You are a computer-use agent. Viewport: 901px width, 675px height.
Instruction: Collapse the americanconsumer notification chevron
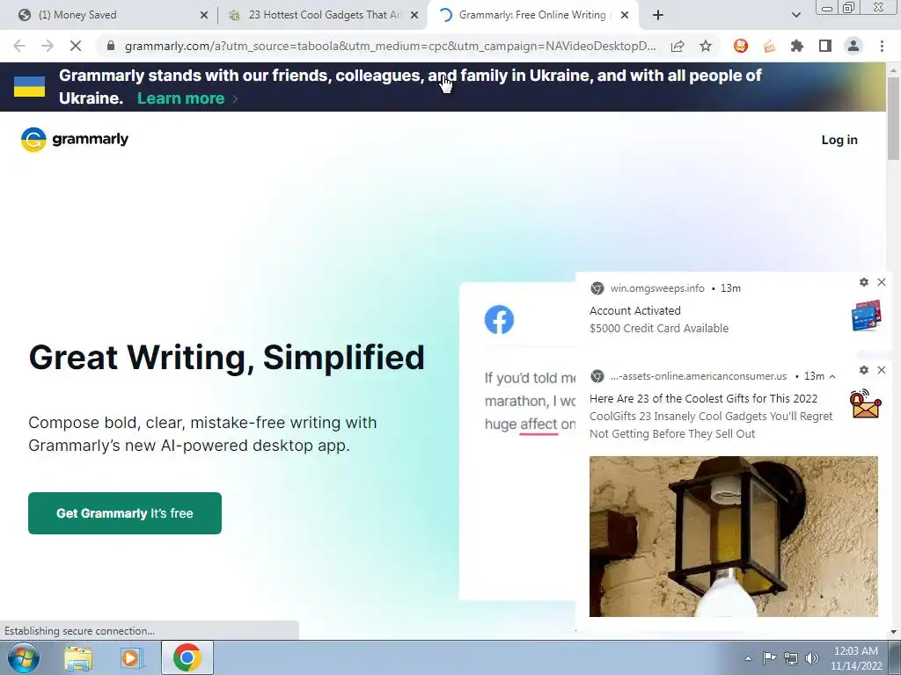(x=832, y=376)
